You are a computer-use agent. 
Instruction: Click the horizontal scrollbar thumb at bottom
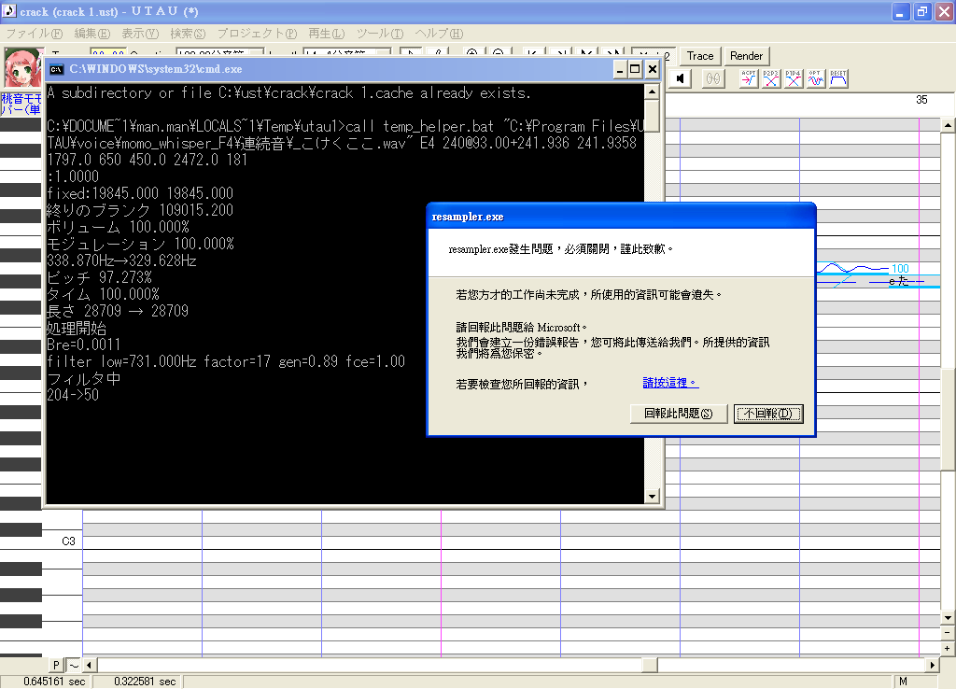point(650,665)
